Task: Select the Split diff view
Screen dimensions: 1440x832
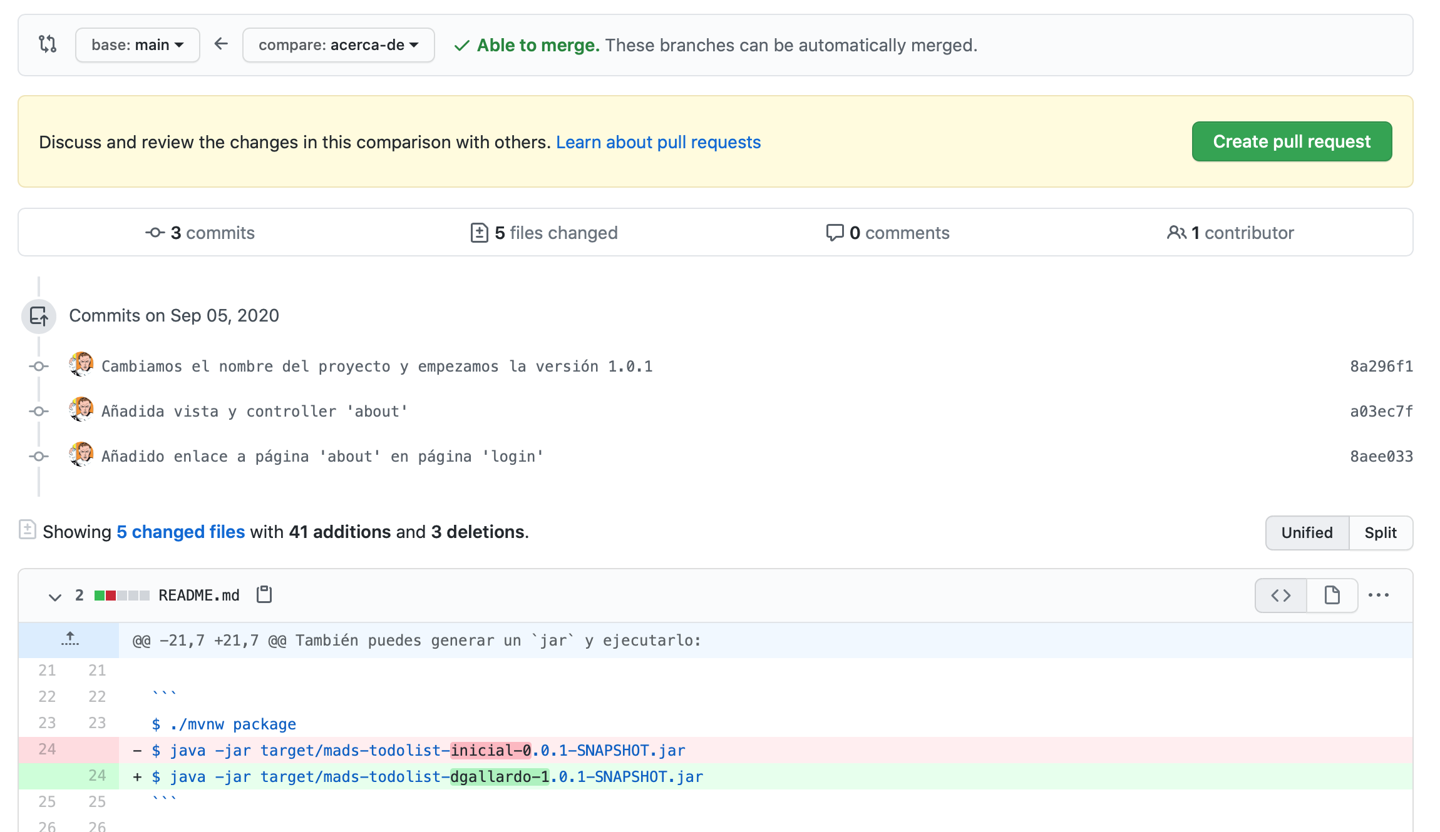Action: pyautogui.click(x=1381, y=533)
